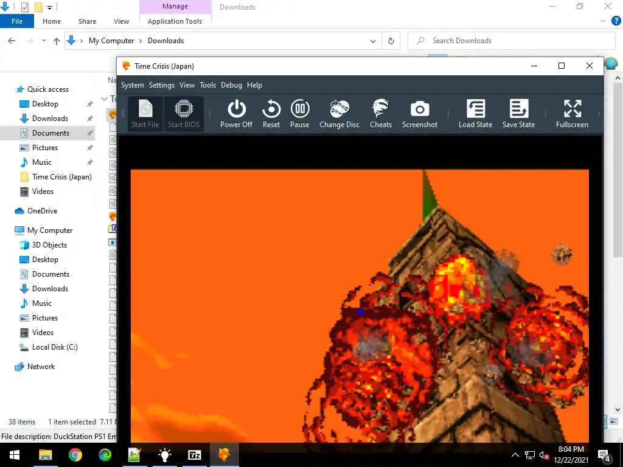The height and width of the screenshot is (467, 623).
Task: Open Music under My Computer
Action: pos(42,303)
